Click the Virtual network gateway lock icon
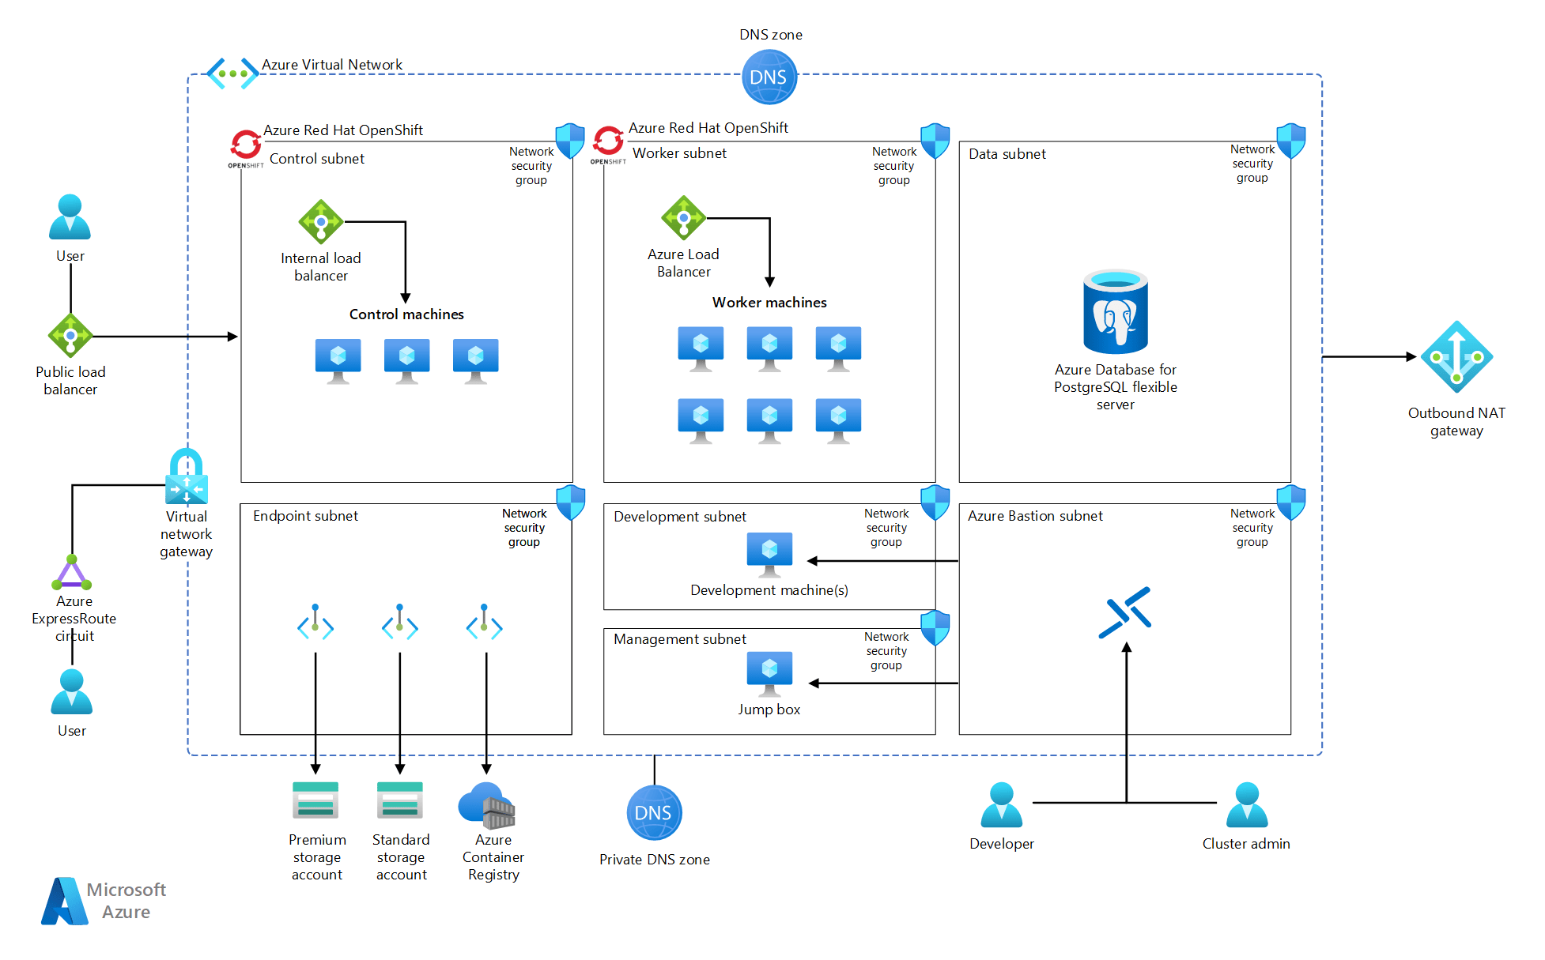 tap(187, 476)
